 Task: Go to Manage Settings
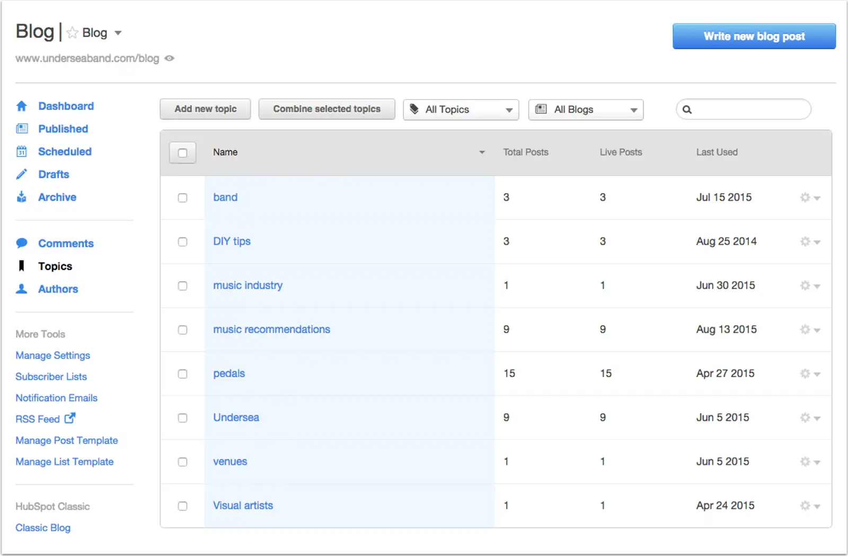53,355
